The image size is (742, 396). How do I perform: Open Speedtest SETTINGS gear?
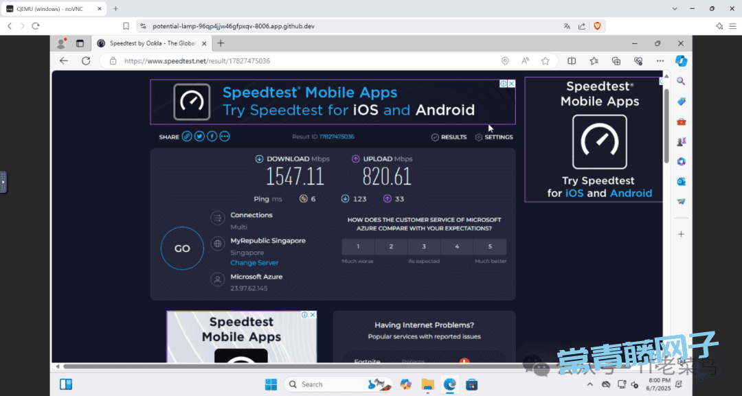(493, 137)
